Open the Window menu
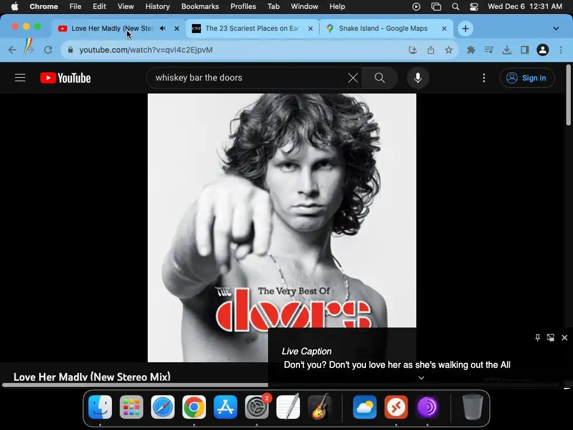The height and width of the screenshot is (430, 573). pyautogui.click(x=304, y=7)
